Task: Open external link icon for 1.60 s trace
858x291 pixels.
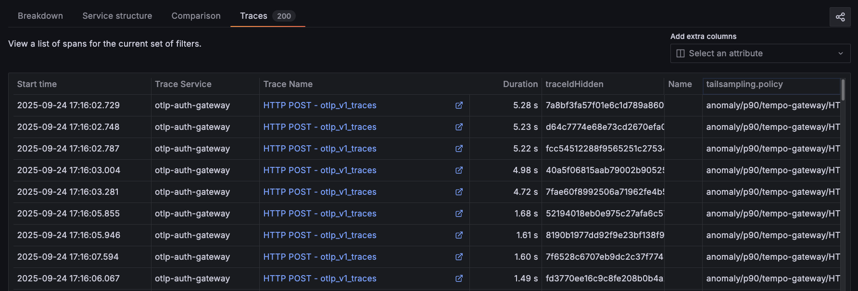Action: pyautogui.click(x=459, y=257)
